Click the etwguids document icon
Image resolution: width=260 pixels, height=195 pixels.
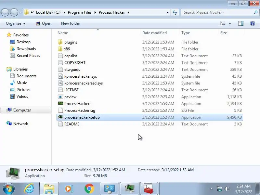(x=60, y=69)
